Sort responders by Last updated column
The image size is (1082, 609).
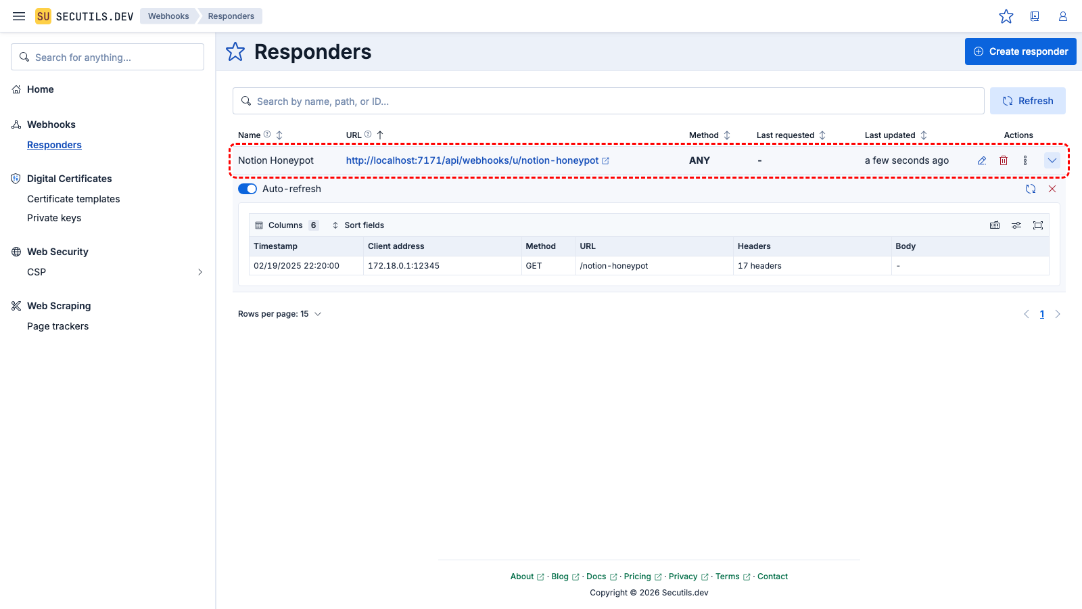point(924,135)
